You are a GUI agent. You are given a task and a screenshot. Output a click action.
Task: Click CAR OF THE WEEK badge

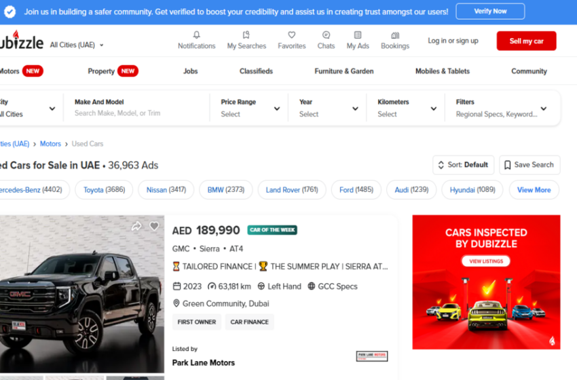272,230
